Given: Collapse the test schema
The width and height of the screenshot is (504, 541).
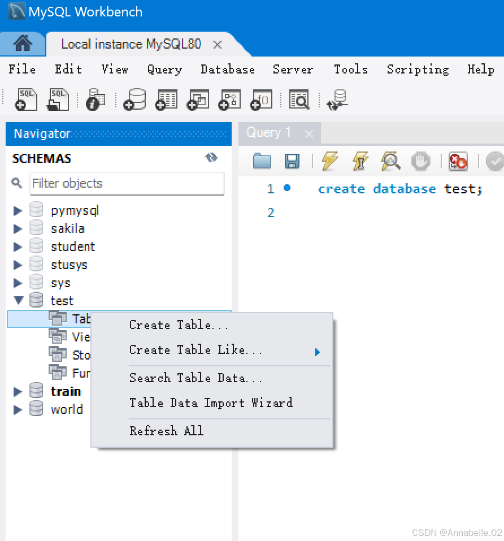Looking at the screenshot, I should click(x=19, y=301).
